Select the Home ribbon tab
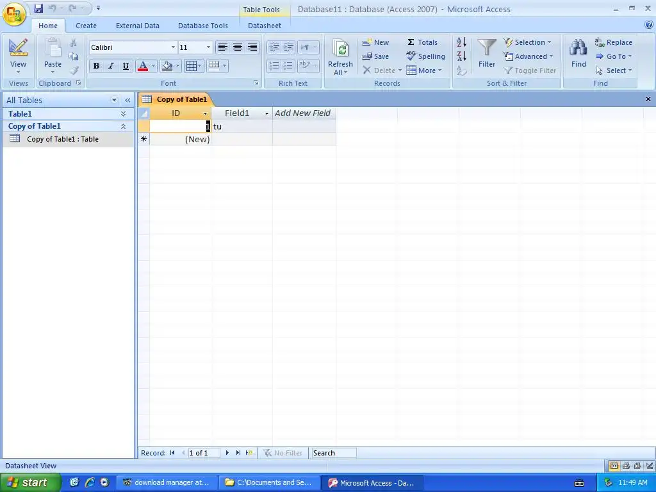The width and height of the screenshot is (656, 492). click(48, 26)
